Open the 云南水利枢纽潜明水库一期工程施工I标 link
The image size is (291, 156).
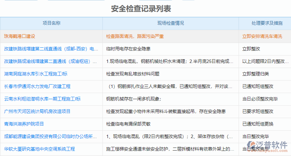(x=42, y=99)
